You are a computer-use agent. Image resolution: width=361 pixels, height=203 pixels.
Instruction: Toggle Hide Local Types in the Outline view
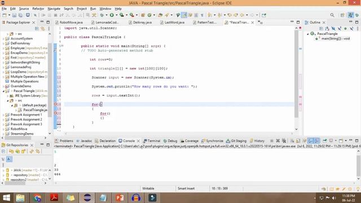(351, 29)
